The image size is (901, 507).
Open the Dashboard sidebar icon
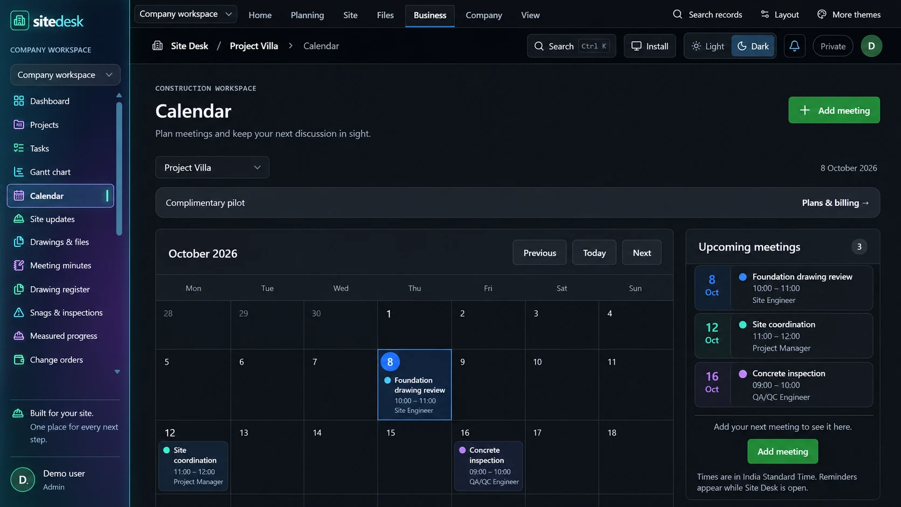pyautogui.click(x=19, y=101)
